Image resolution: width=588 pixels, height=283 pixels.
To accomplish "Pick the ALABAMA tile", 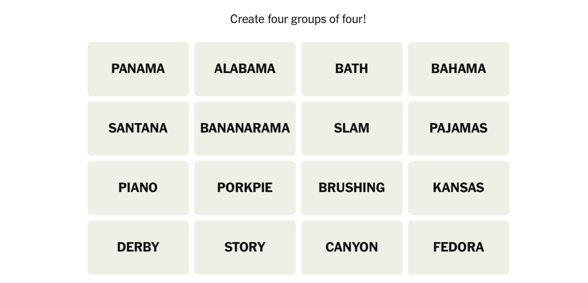I will click(245, 69).
